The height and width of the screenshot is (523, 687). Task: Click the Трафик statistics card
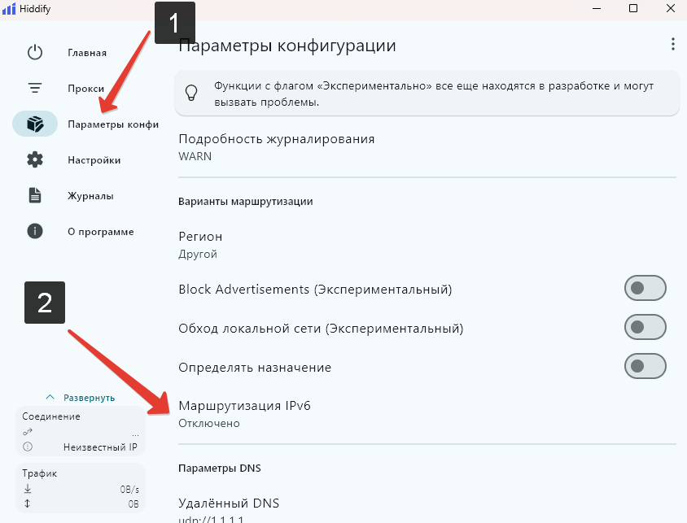(81, 488)
